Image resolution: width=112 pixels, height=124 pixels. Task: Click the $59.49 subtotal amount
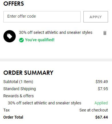tap(102, 82)
